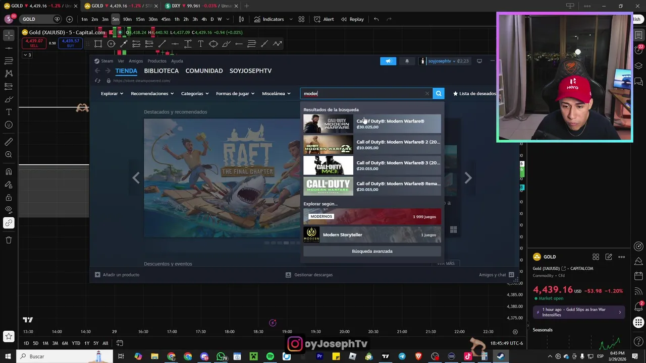
Task: Open the Indicators panel
Action: pos(269,19)
